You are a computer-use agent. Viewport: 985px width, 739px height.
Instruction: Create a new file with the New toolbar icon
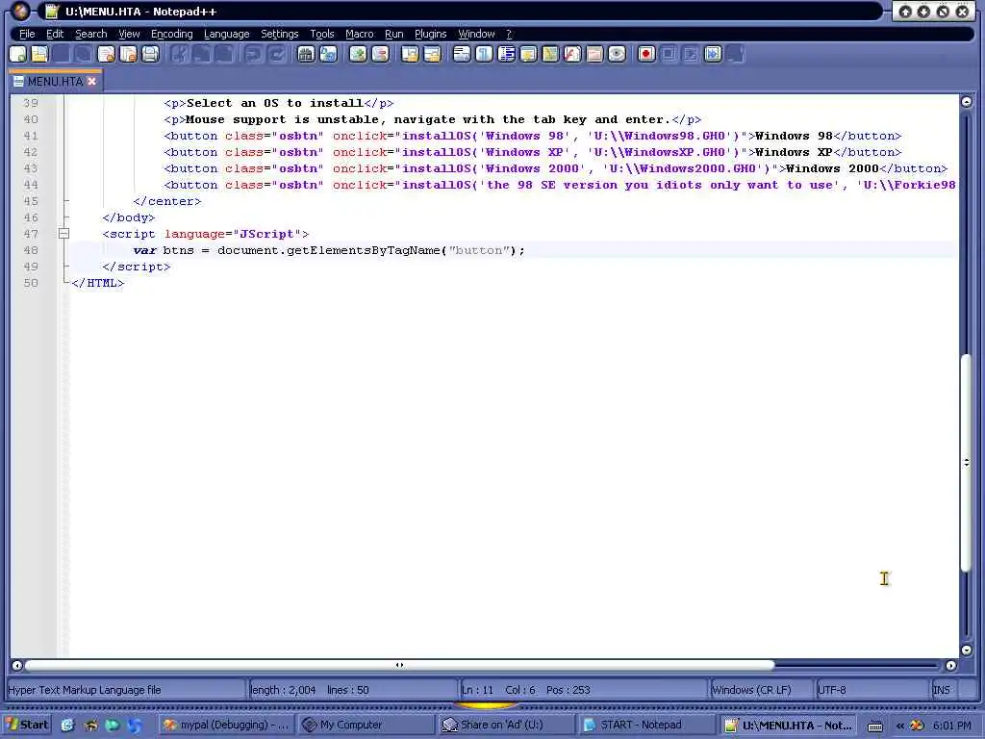pos(18,54)
